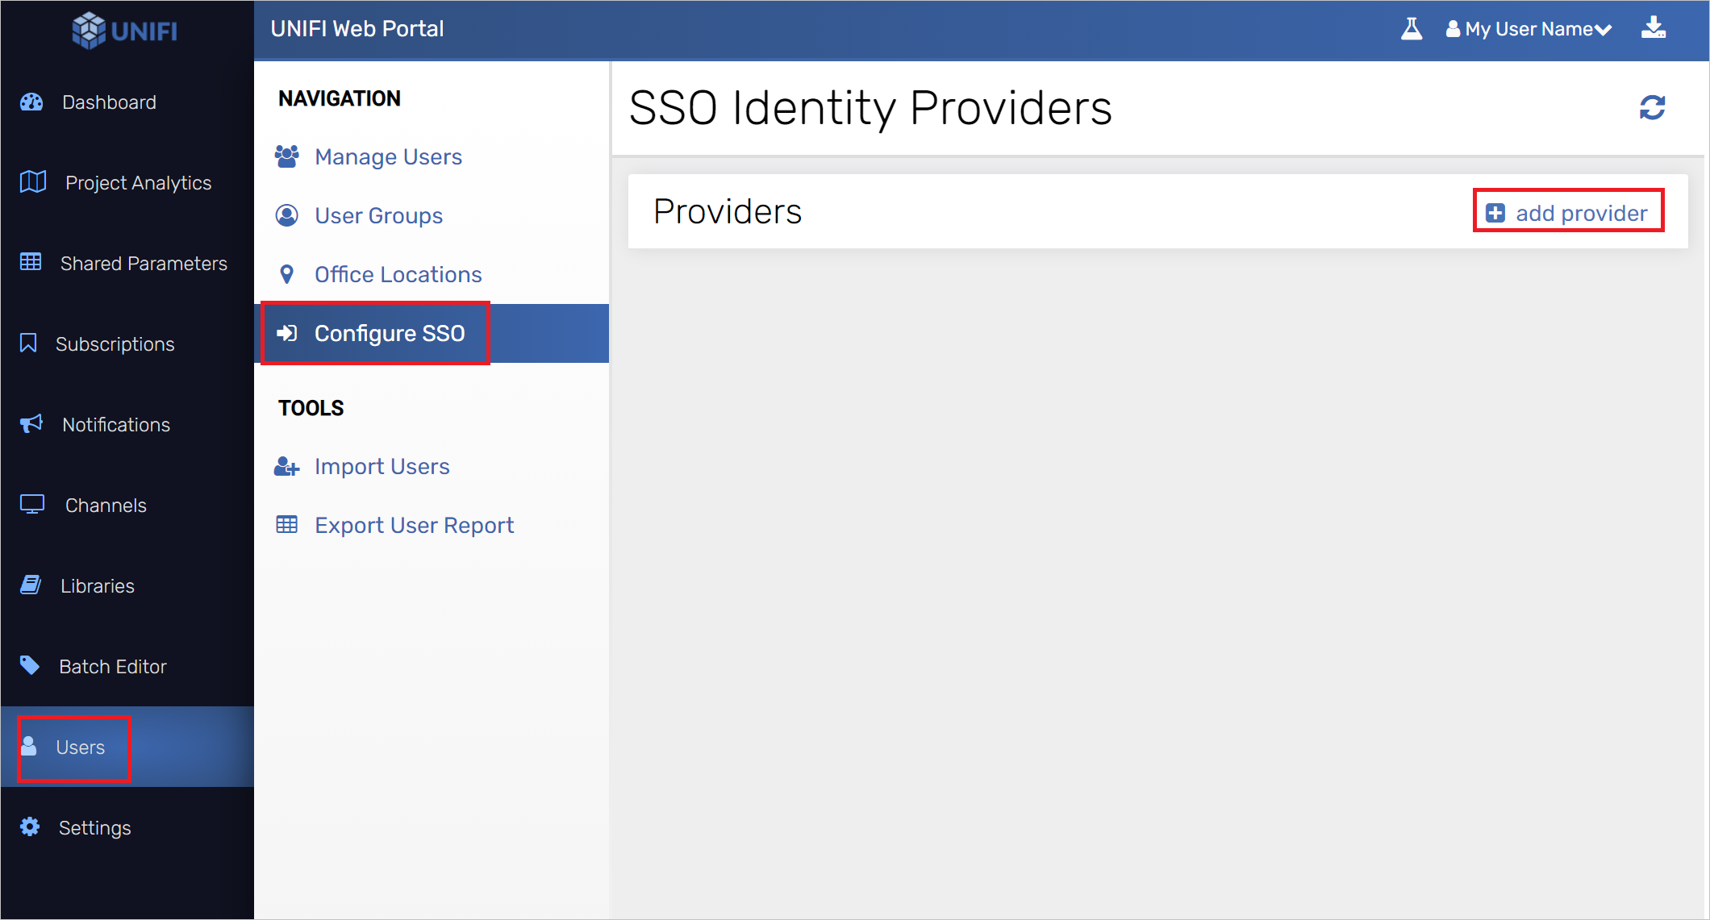Click the Batch Editor tag icon
This screenshot has height=920, width=1710.
[31, 666]
